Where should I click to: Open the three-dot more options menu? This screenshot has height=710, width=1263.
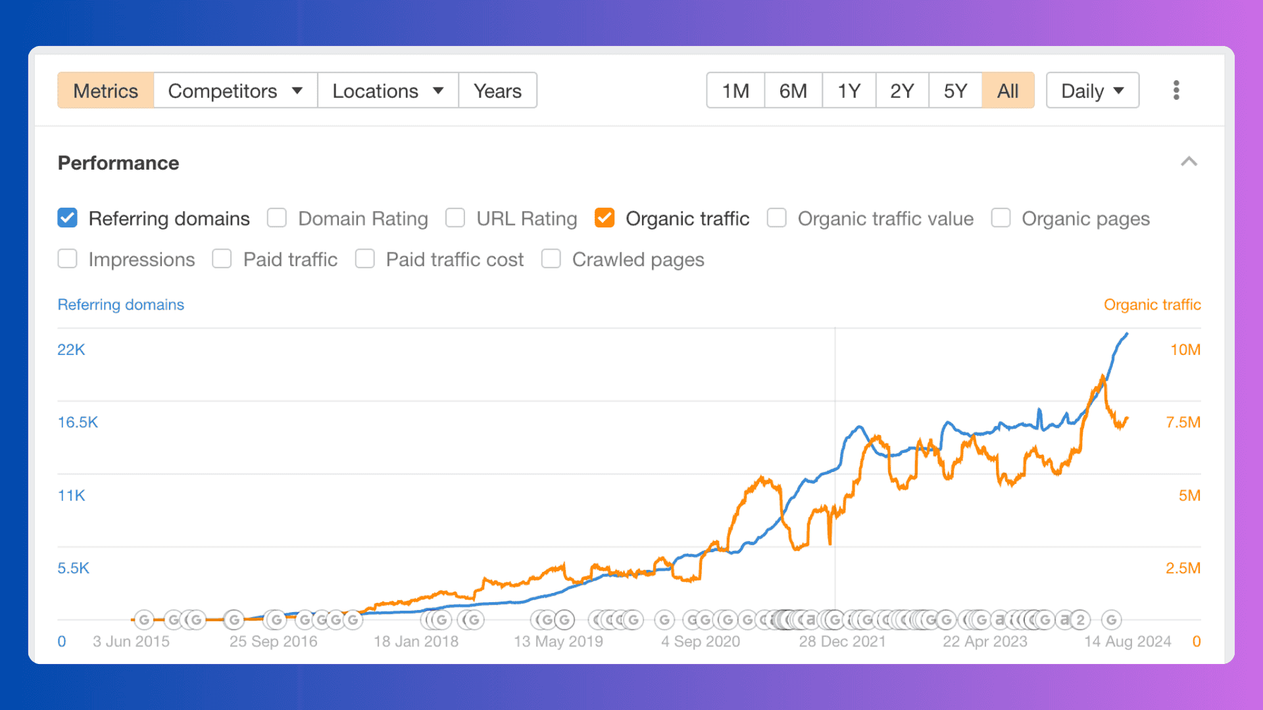click(x=1176, y=90)
